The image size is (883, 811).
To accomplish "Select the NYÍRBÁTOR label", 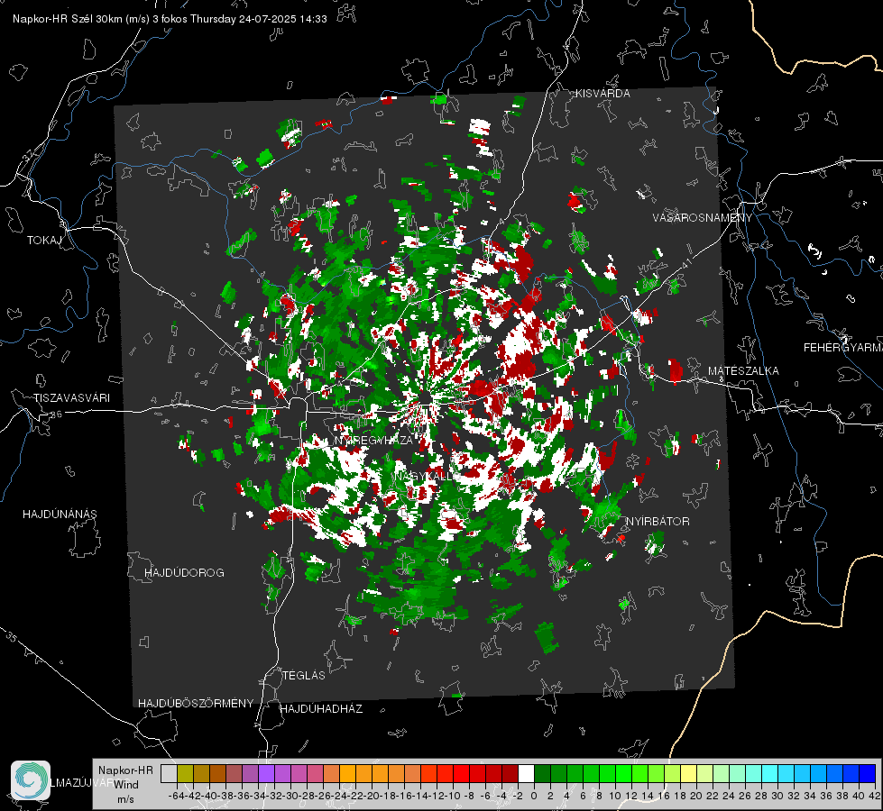I will tap(658, 522).
